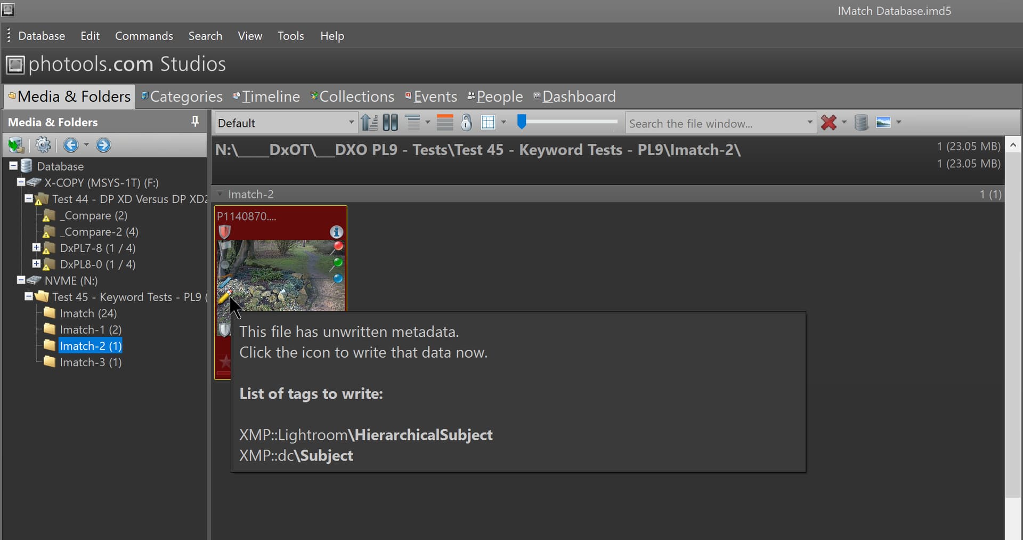Click the thumbnail size slider handle
1023x540 pixels.
(522, 122)
